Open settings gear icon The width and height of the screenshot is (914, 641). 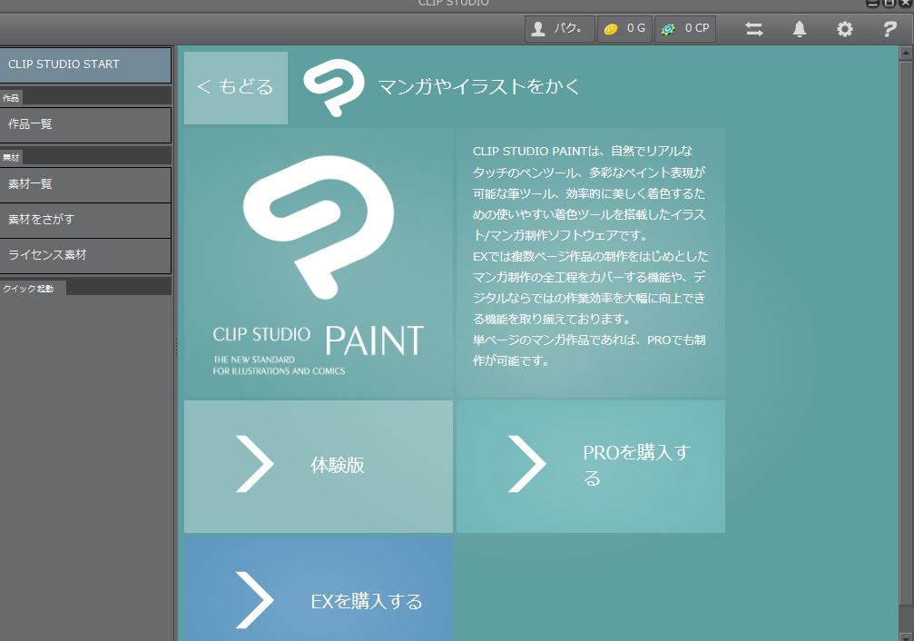[x=845, y=29]
